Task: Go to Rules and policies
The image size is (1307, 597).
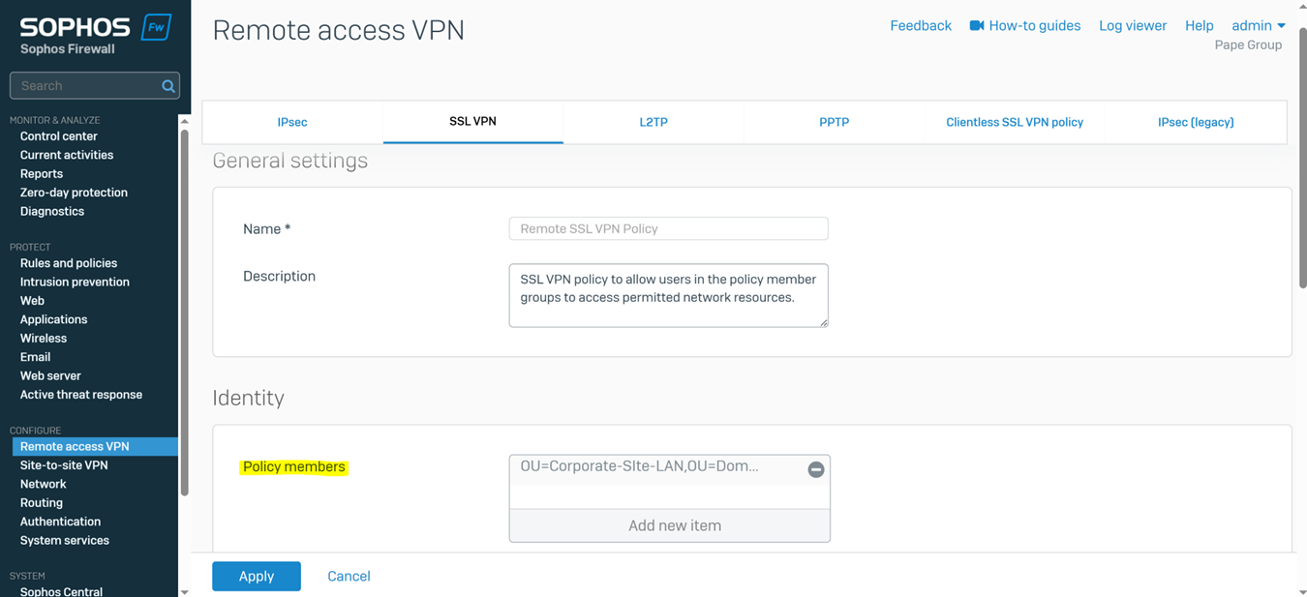Action: (69, 263)
